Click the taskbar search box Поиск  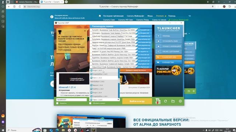point(20,130)
